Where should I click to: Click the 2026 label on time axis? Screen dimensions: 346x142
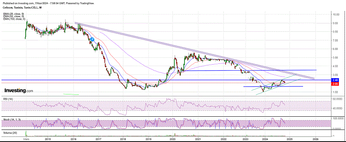tap(315, 139)
